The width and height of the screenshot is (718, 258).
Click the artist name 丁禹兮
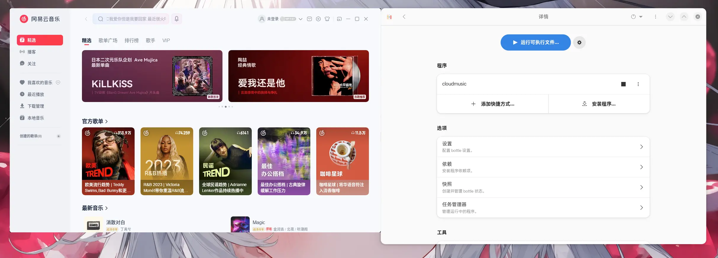(x=126, y=229)
